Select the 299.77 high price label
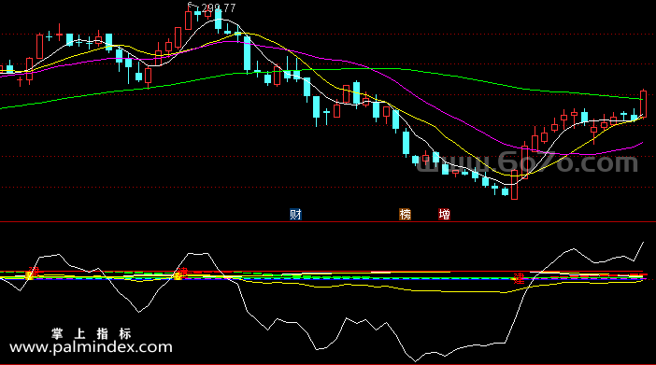The width and height of the screenshot is (656, 365). [219, 8]
